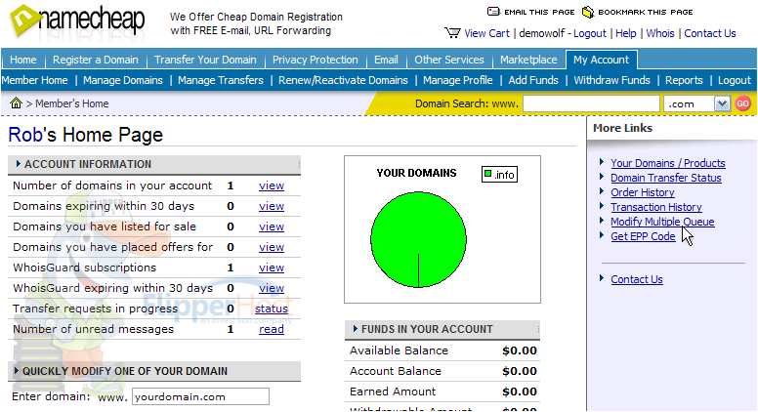The height and width of the screenshot is (412, 758).
Task: Open the Register a Domain tab
Action: [x=95, y=60]
